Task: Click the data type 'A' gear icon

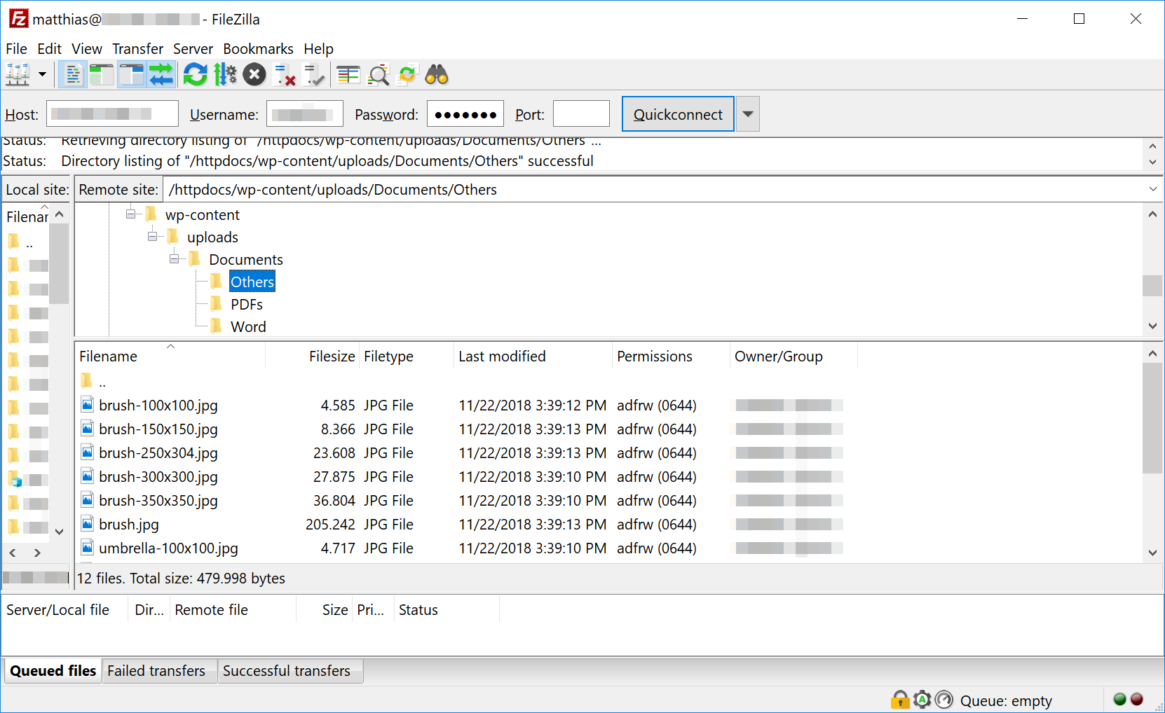Action: click(922, 700)
